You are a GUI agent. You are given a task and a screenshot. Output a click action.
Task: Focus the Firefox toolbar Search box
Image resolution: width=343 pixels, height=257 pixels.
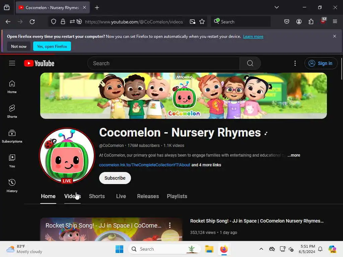[241, 22]
